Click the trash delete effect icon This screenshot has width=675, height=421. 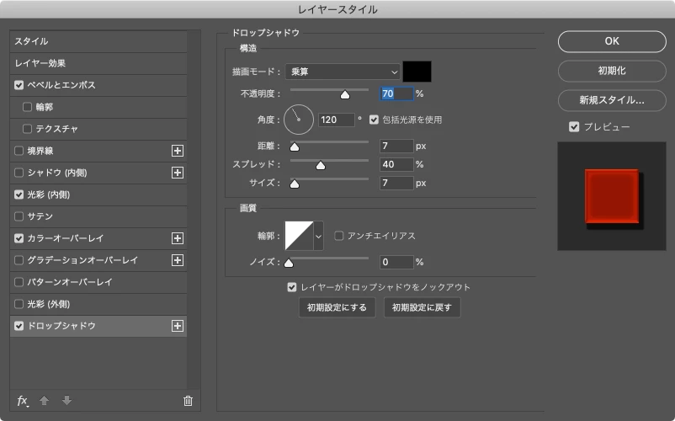coord(189,401)
